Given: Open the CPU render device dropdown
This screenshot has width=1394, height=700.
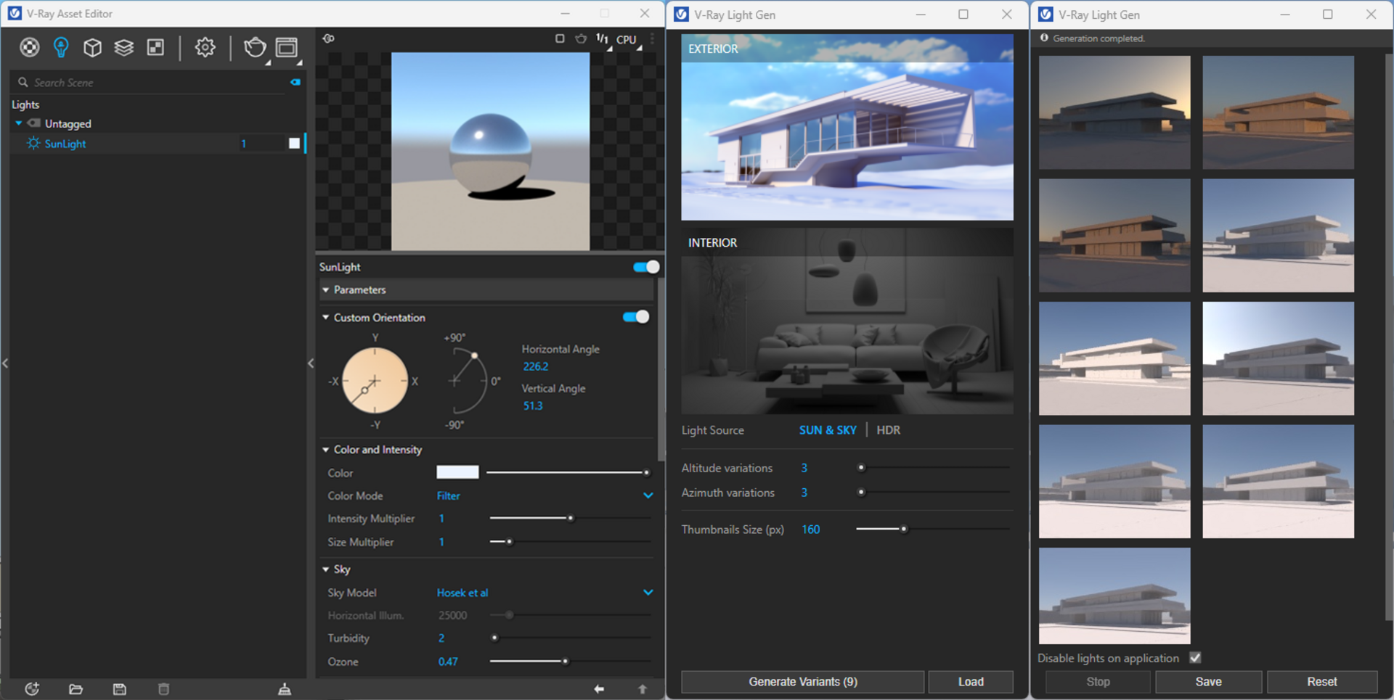Looking at the screenshot, I should pyautogui.click(x=629, y=40).
